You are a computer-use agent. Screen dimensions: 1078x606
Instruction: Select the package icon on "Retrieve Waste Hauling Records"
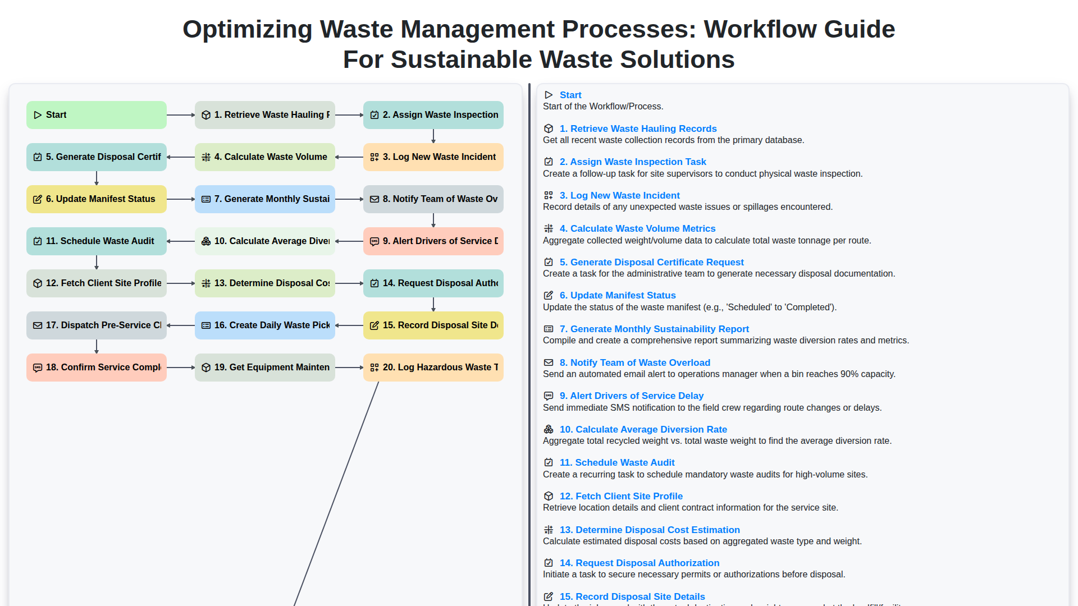click(x=205, y=114)
